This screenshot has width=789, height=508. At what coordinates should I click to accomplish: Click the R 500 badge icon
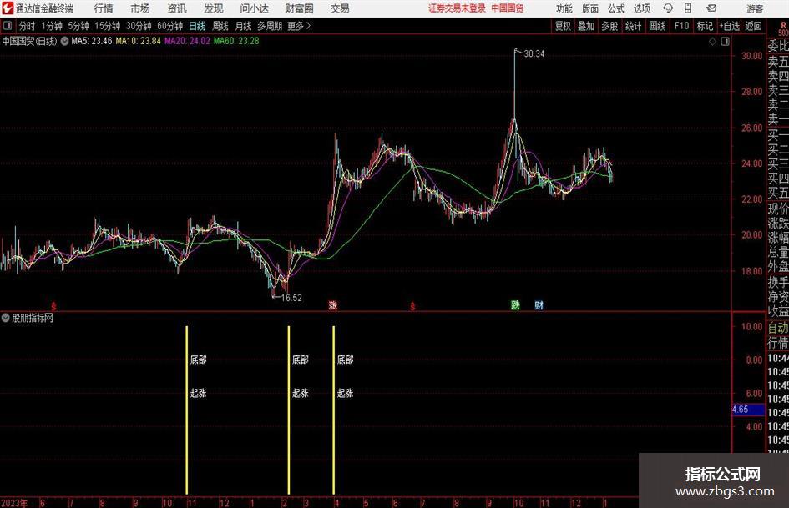pyautogui.click(x=783, y=28)
